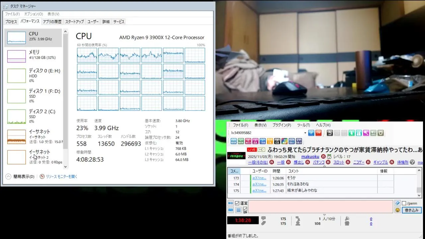Toggle the 運営 checkbox
Viewport: 425px width, 239px height.
tap(237, 203)
